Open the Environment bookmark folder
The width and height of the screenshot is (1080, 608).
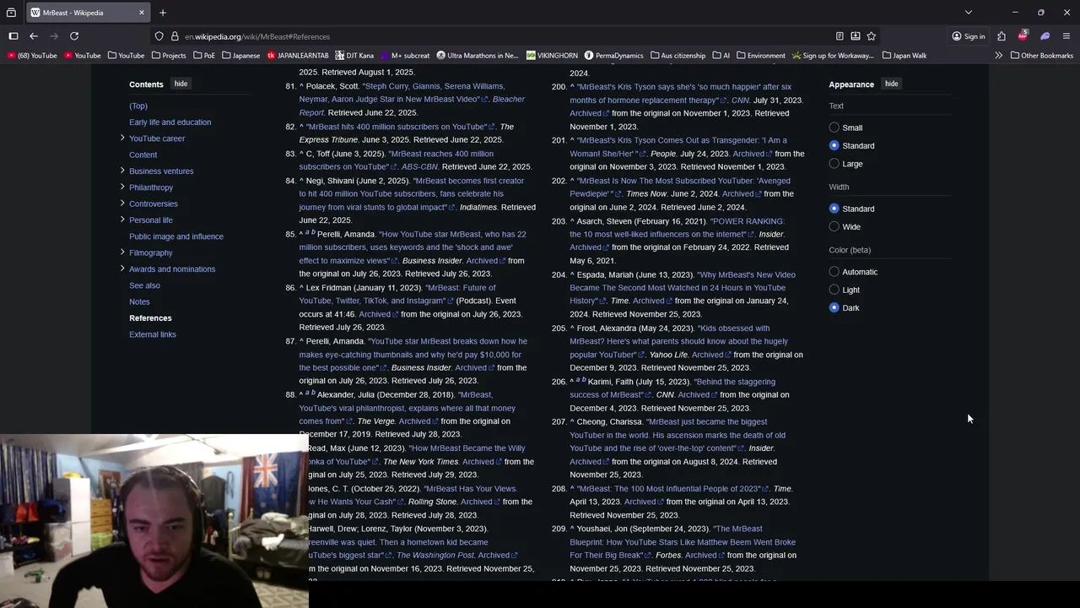(760, 56)
